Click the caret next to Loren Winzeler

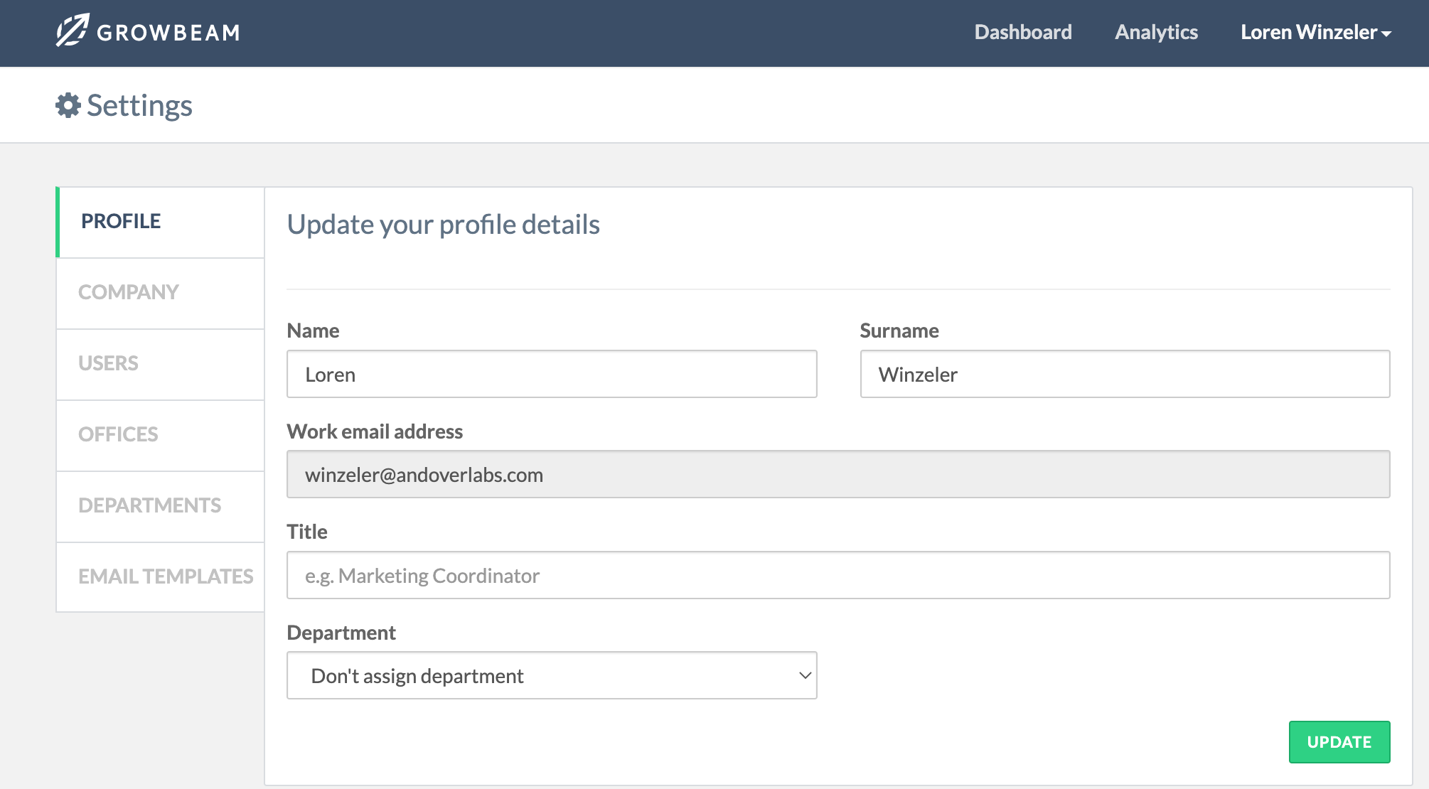(1386, 33)
